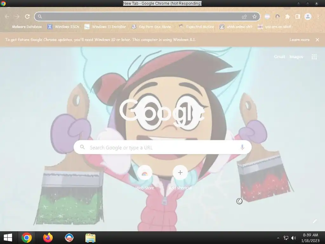Toggle the Chrome side panel

pos(298,17)
